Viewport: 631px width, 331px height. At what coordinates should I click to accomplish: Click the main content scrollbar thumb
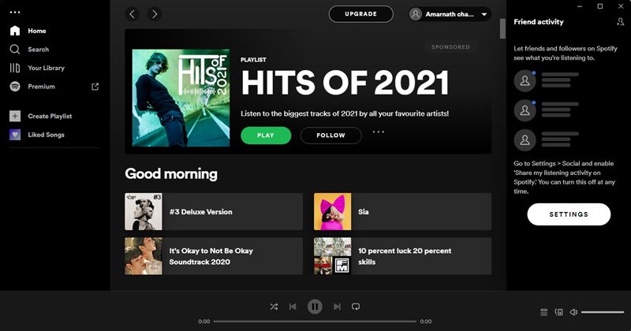(502, 28)
